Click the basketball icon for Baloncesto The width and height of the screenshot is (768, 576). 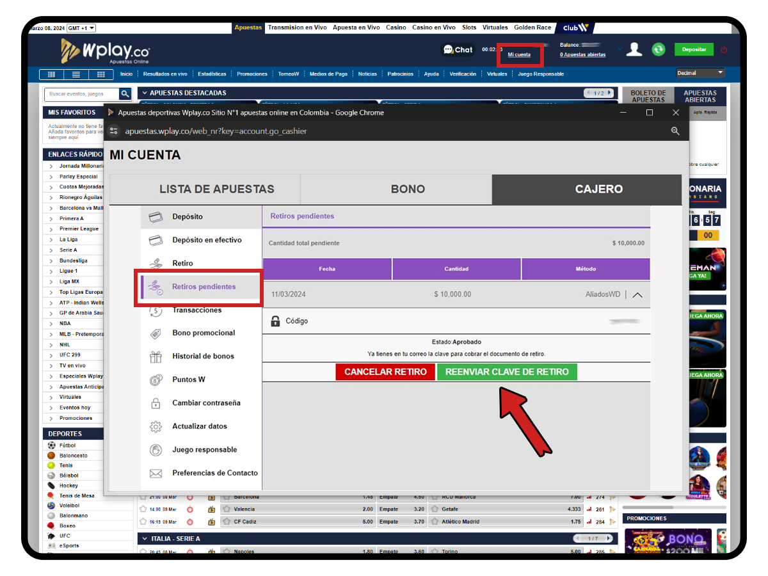pos(51,456)
